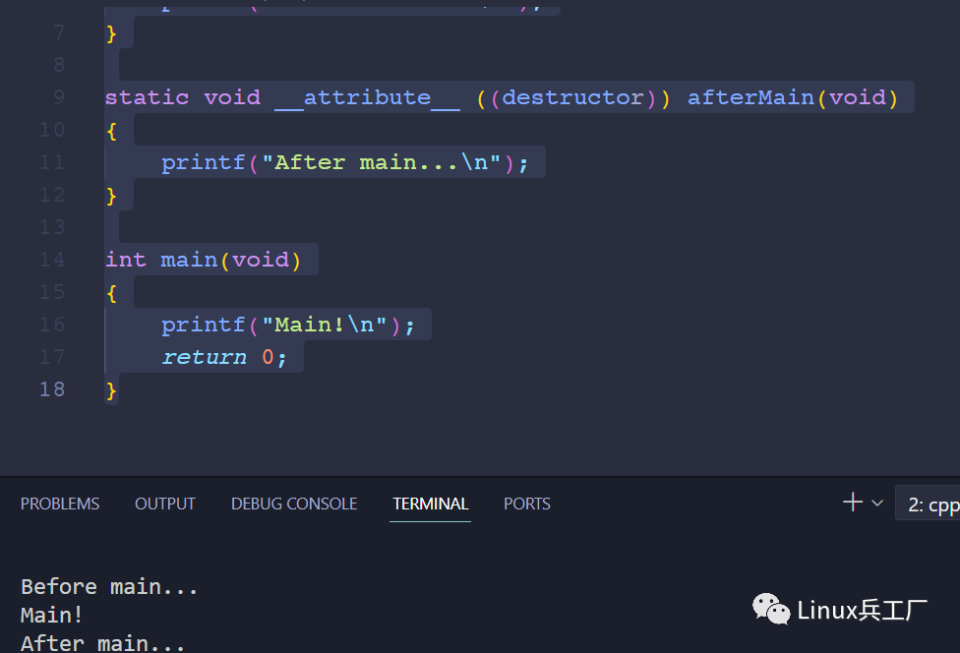This screenshot has height=653, width=960.
Task: Click the "Main!\n" string on line 16
Action: [325, 325]
